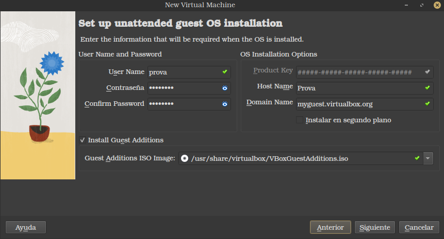Click the Guest Additions ISO checkmark

tap(417, 158)
